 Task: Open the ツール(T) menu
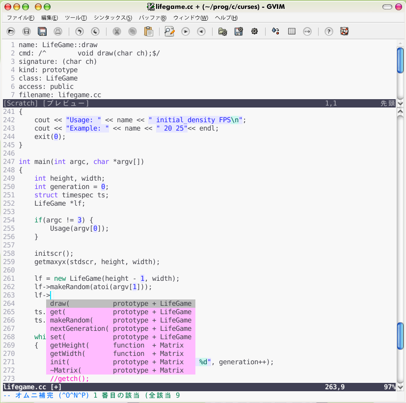tap(76, 18)
